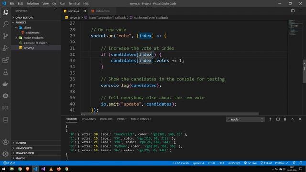Viewport: 306px width, 172px height.
Task: Open editor More Actions ellipsis
Action: click(300, 11)
